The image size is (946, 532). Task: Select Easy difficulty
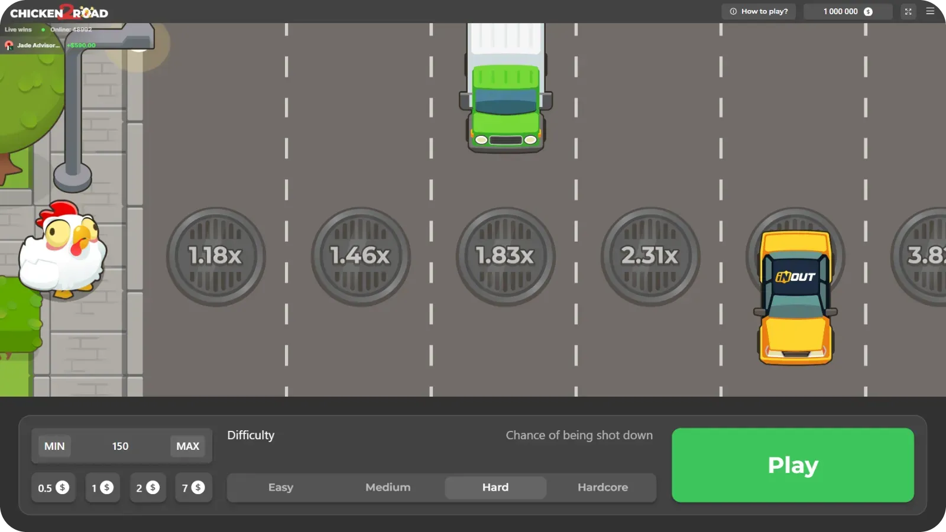[x=281, y=488]
